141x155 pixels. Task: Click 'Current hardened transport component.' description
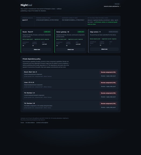point(34,95)
